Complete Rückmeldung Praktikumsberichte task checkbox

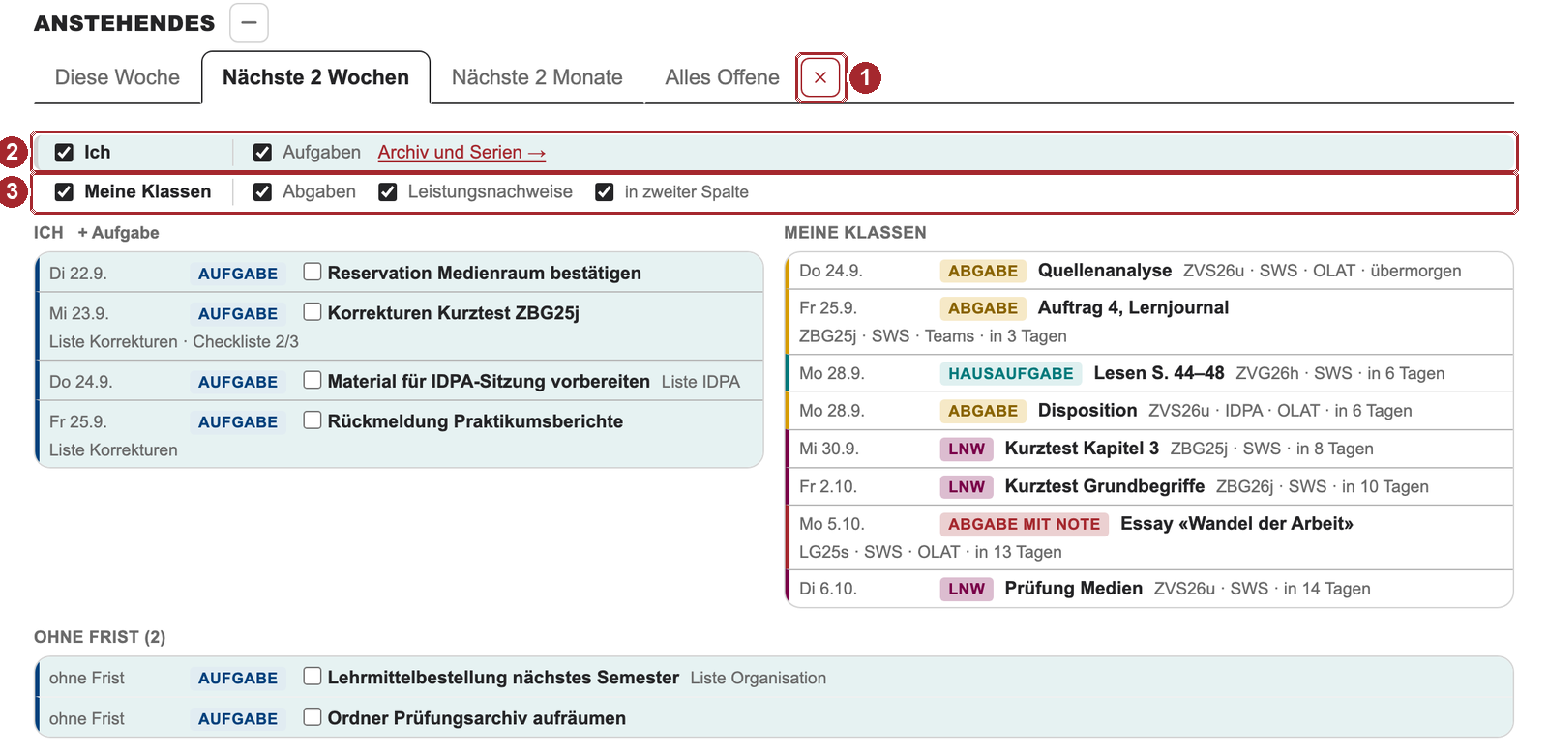(312, 420)
